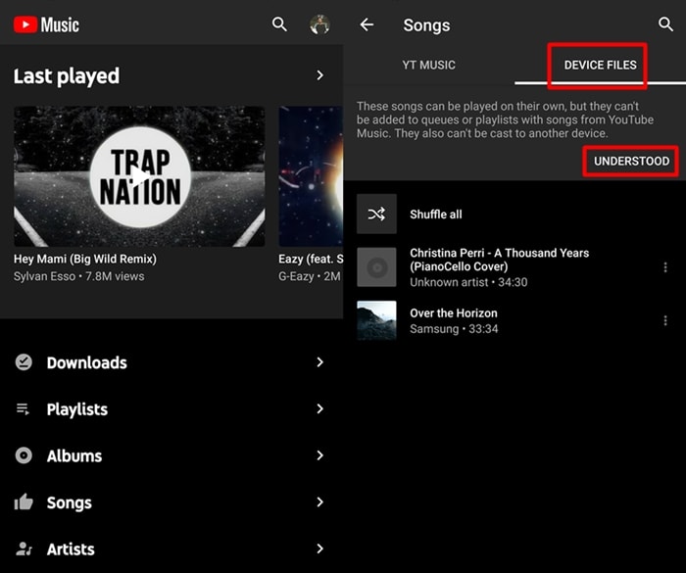Screen dimensions: 686x573
Task: Open the Artists label
Action: (71, 549)
